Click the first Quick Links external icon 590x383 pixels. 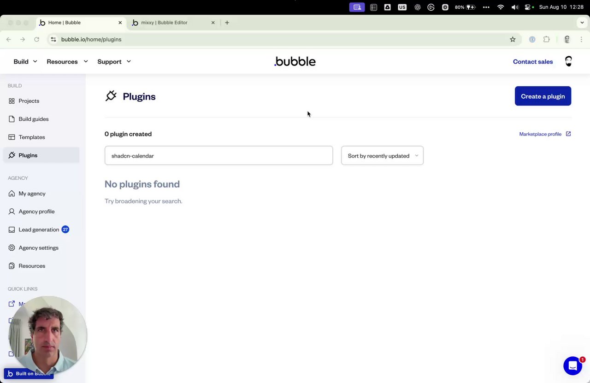pos(12,304)
